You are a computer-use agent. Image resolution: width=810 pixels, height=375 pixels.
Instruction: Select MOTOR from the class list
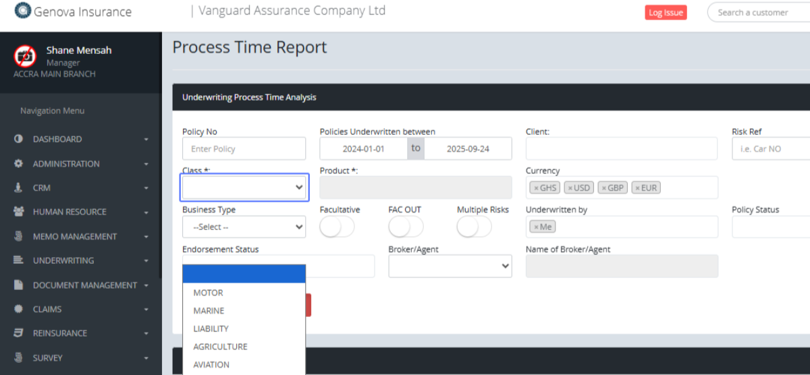point(208,293)
